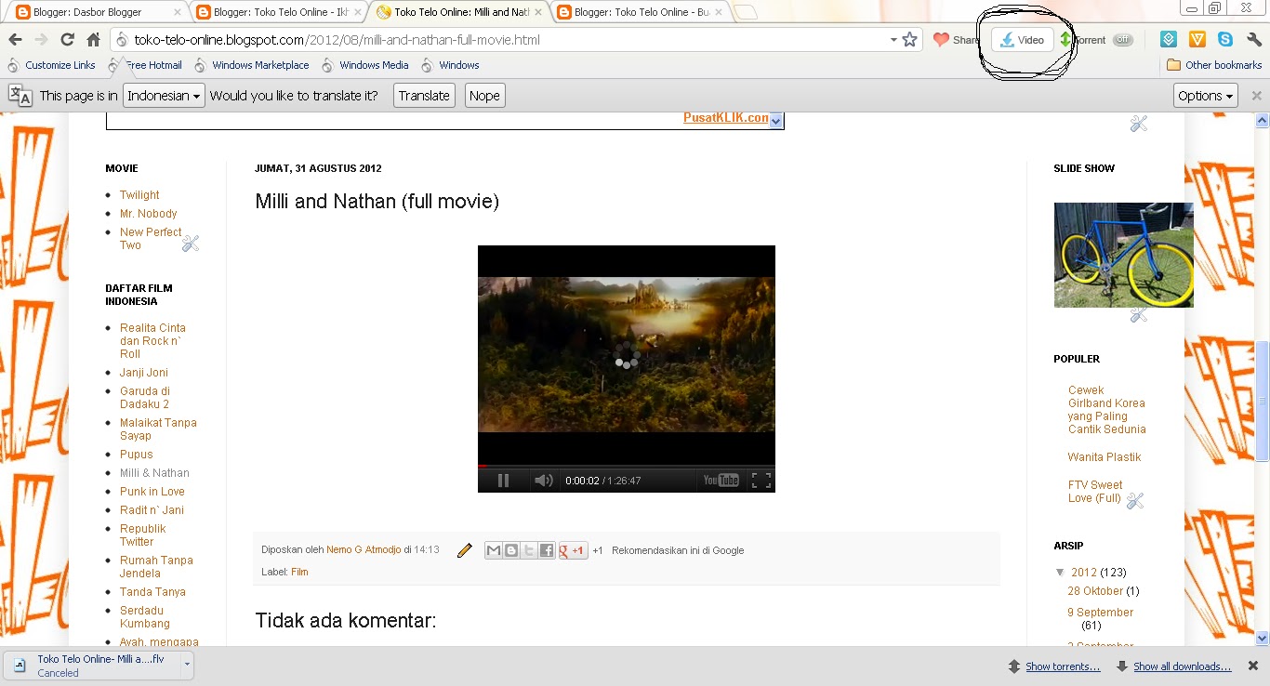The height and width of the screenshot is (686, 1270).
Task: Click the Translate button
Action: pyautogui.click(x=424, y=96)
